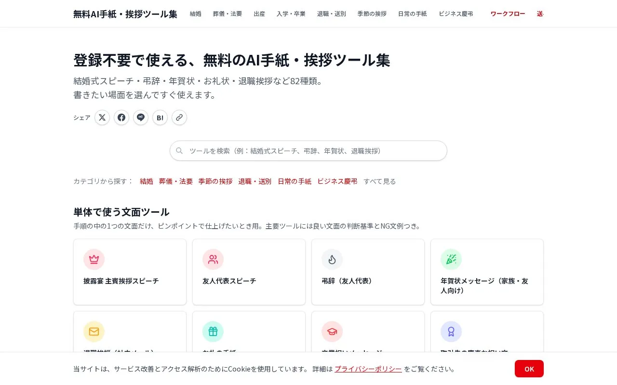Open the 退職・送別 item in the top navigation

[332, 14]
